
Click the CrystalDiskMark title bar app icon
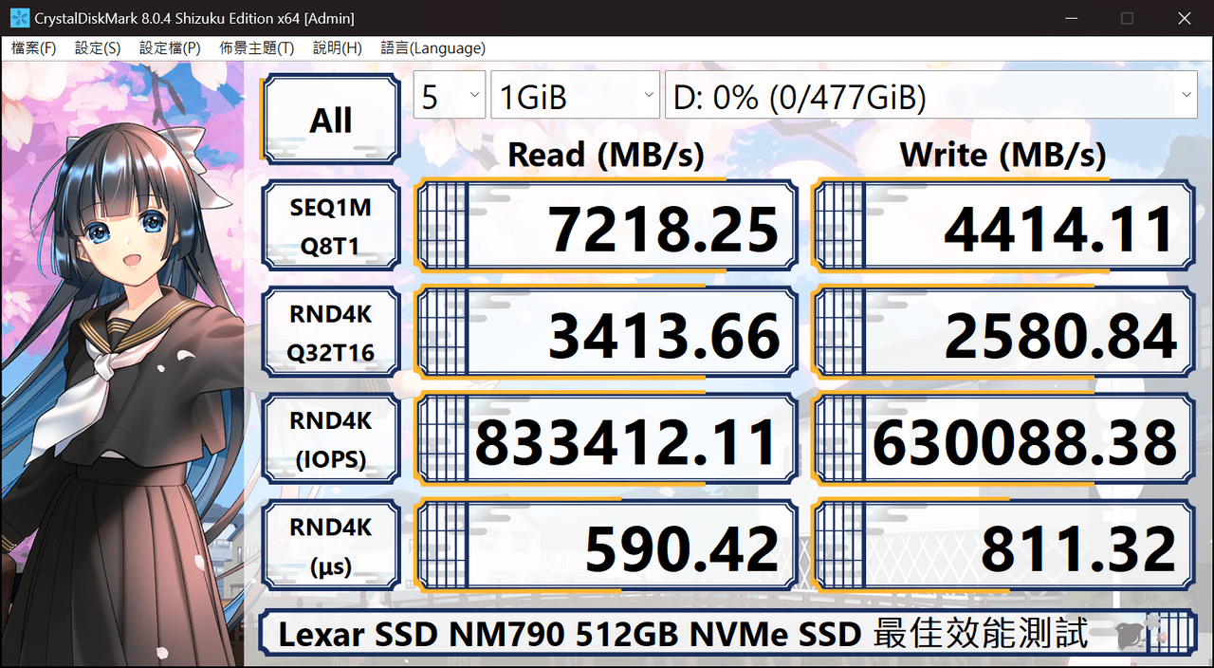19,18
